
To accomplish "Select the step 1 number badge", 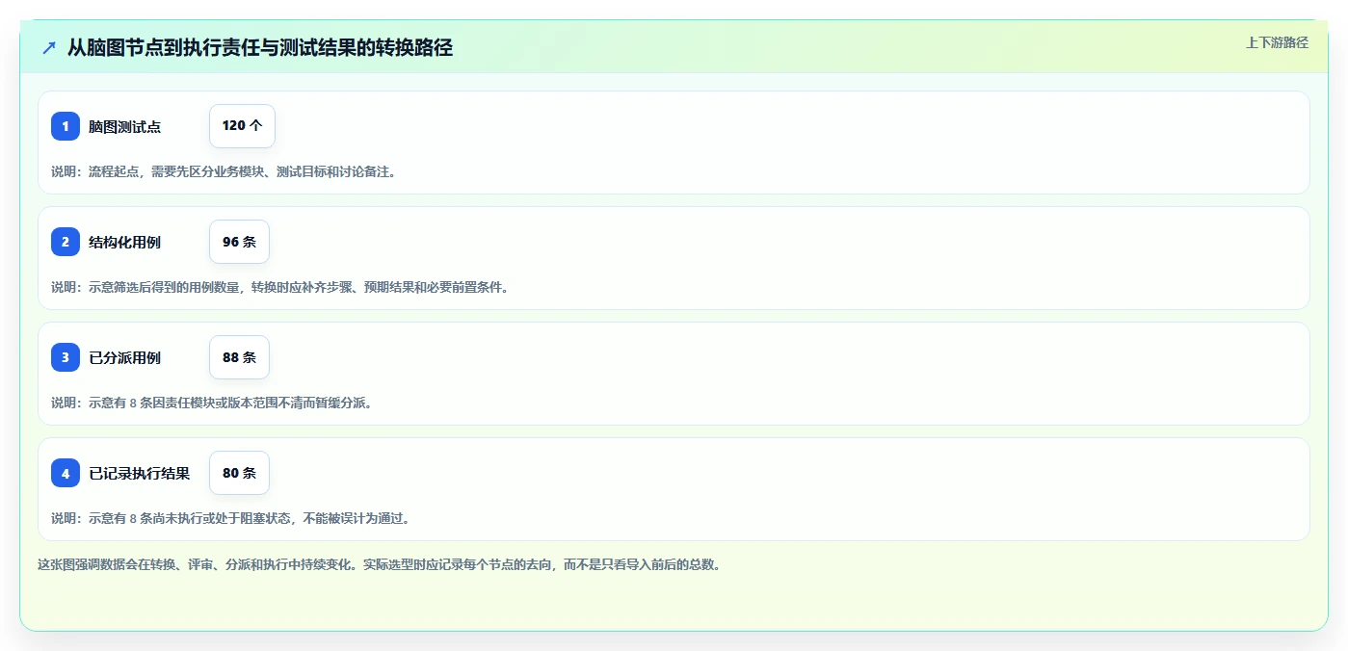I will (66, 126).
